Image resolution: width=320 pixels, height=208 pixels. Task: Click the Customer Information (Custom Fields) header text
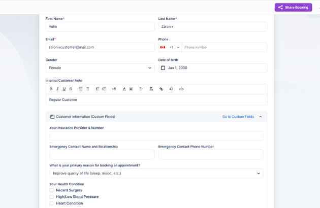(86, 117)
